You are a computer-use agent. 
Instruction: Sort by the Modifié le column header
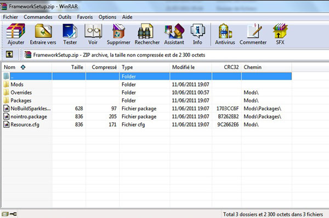pos(191,68)
